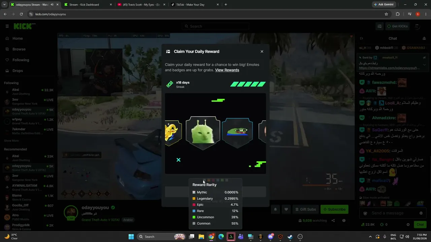Open the emoji picker in chat input
This screenshot has width=431, height=242.
coord(421,213)
